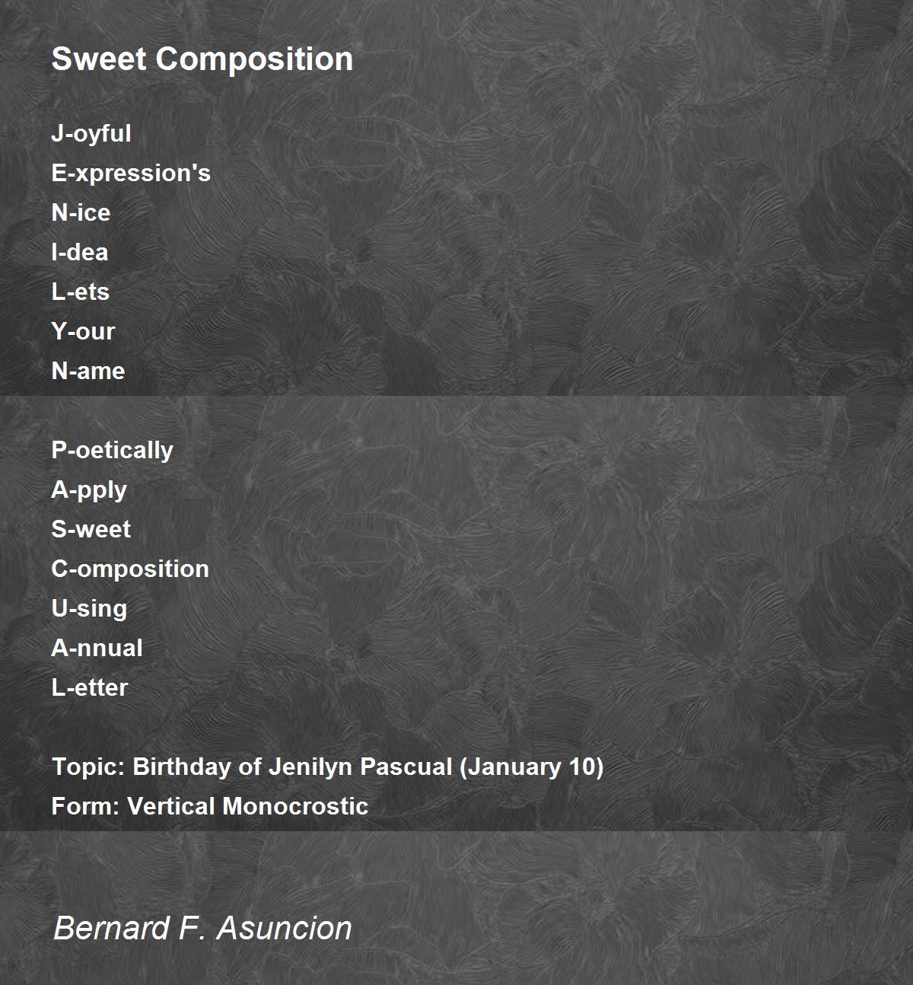Click the line "J-oyful"
Screen dimensions: 913x985
(x=91, y=134)
